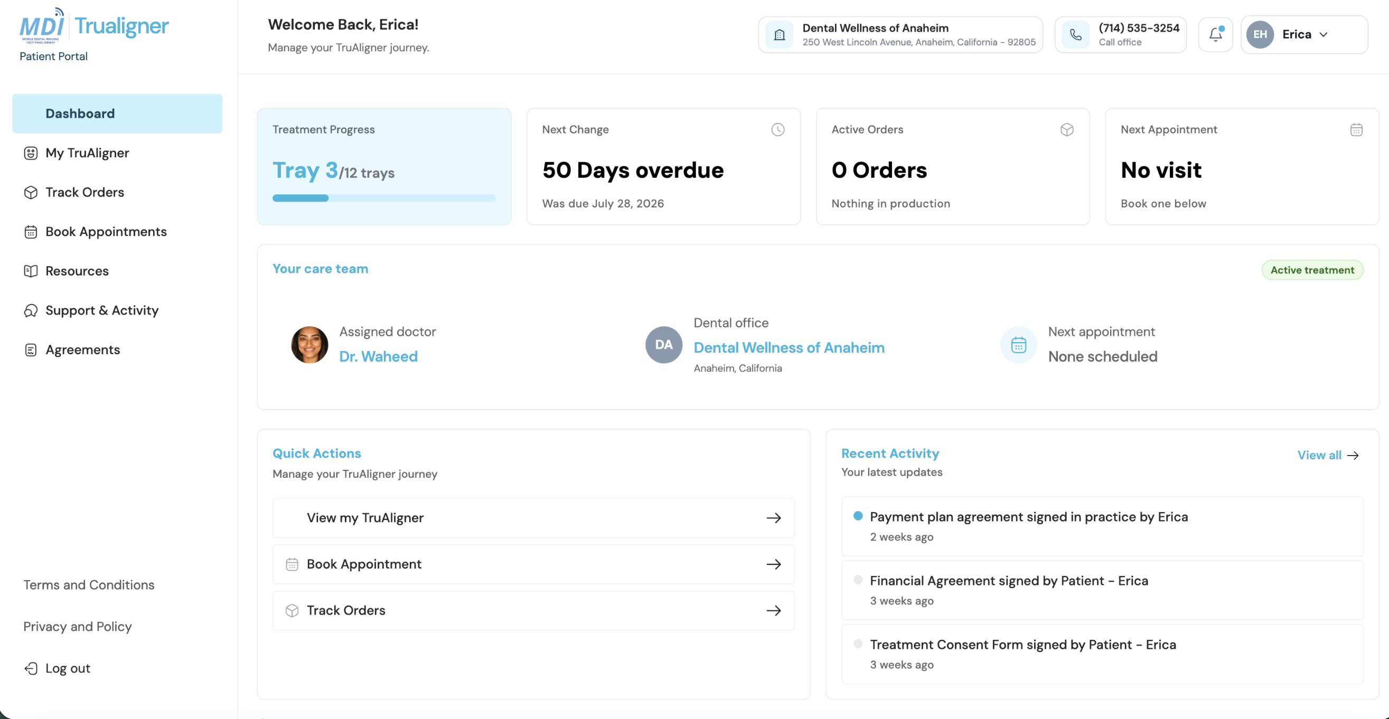Open Support & Activity
Viewport: 1389px width, 719px height.
(x=102, y=310)
